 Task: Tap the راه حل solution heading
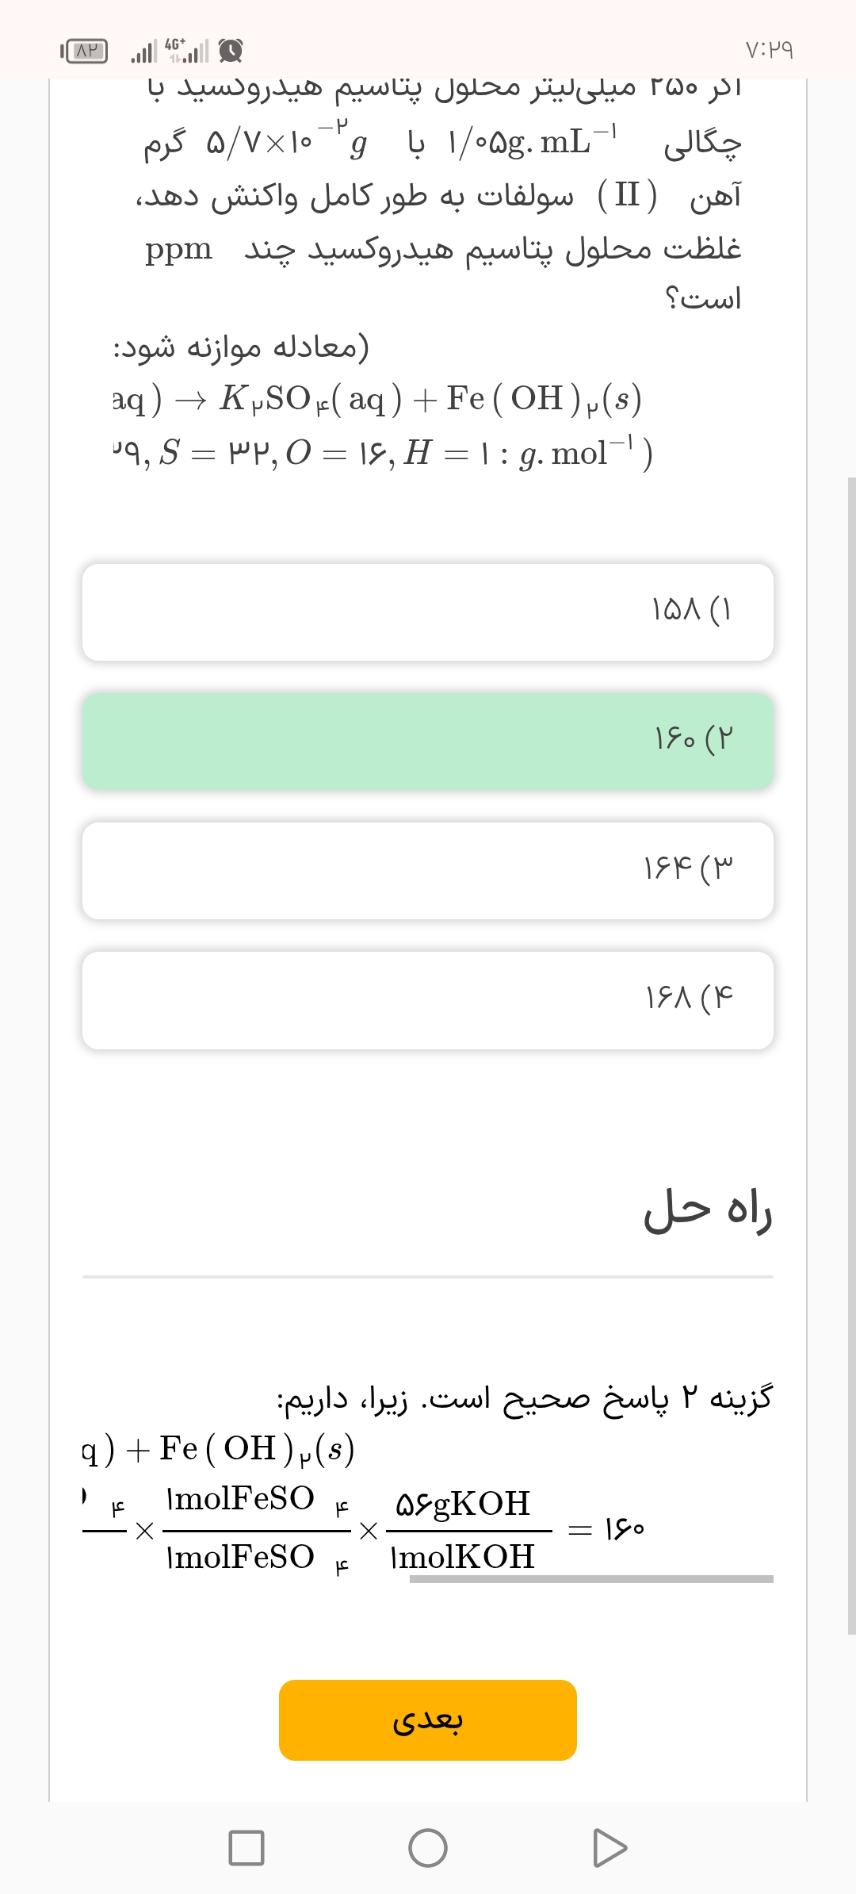click(707, 1211)
